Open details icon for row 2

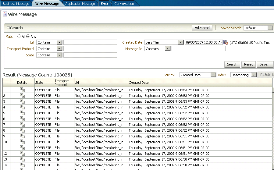tap(22, 96)
